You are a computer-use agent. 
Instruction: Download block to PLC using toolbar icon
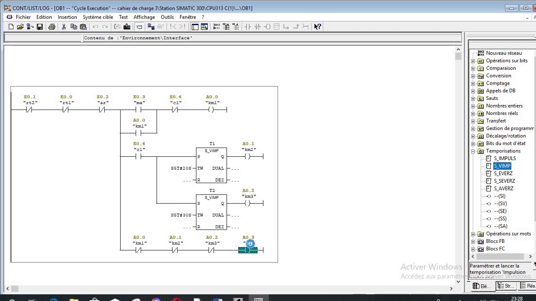pyautogui.click(x=127, y=27)
